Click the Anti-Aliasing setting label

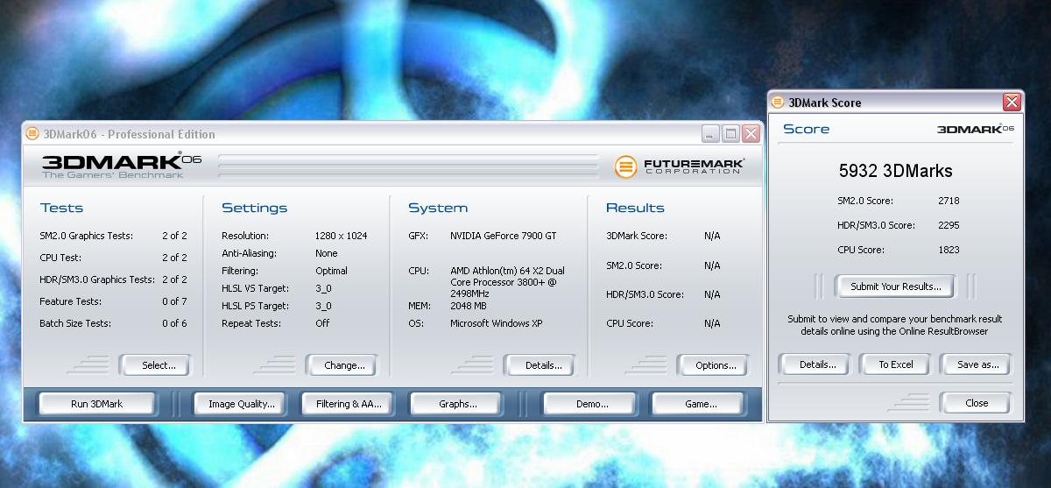(249, 253)
